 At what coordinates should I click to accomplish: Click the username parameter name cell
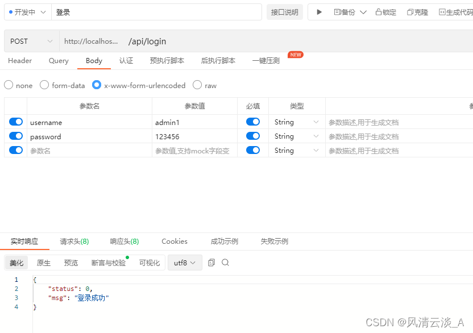coord(89,122)
